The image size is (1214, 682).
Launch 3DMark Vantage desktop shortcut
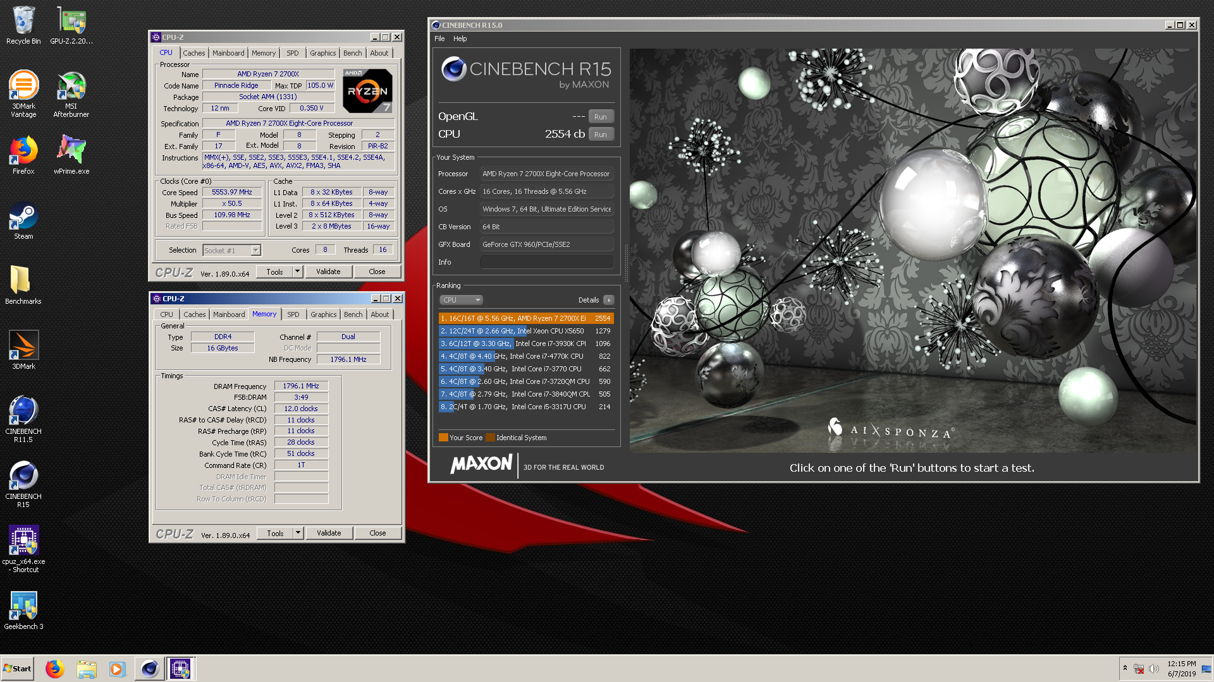coord(23,93)
